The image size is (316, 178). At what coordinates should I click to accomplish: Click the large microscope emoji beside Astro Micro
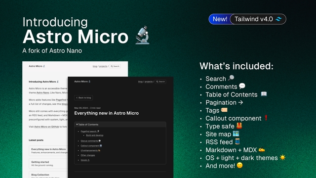pyautogui.click(x=143, y=35)
